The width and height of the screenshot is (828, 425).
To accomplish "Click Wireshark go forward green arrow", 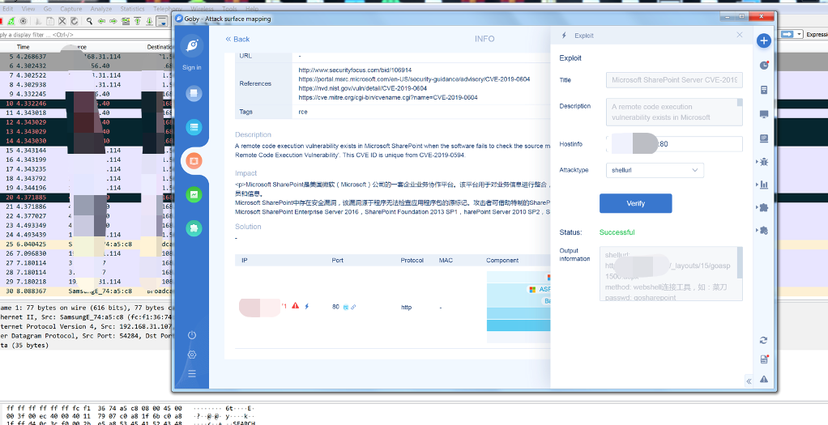I will pyautogui.click(x=113, y=21).
